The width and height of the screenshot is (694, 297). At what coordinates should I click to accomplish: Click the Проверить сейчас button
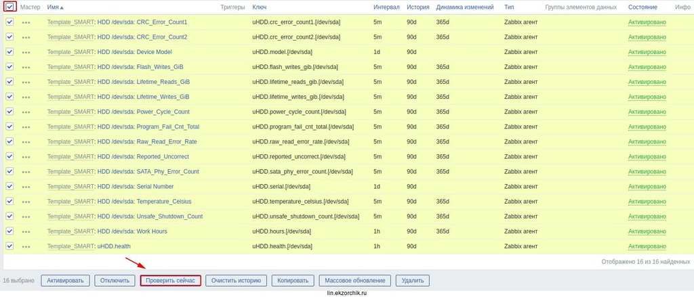coord(170,280)
